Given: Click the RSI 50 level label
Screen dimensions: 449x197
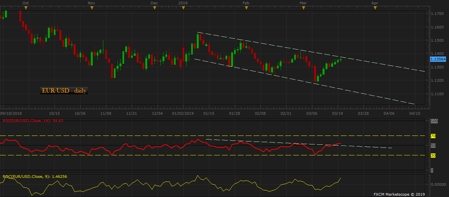Looking at the screenshot, I should tap(433, 145).
